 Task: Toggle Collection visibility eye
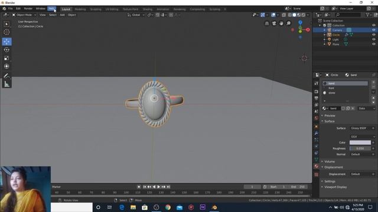[x=374, y=25]
